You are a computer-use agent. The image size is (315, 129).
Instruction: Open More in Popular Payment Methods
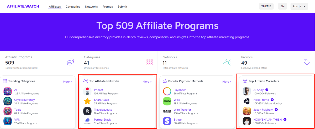pyautogui.click(x=227, y=82)
